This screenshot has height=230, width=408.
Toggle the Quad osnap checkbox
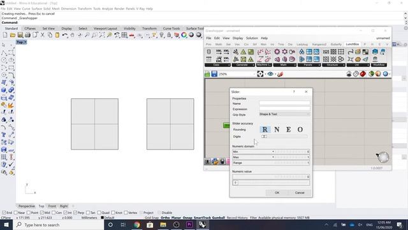[99, 213]
